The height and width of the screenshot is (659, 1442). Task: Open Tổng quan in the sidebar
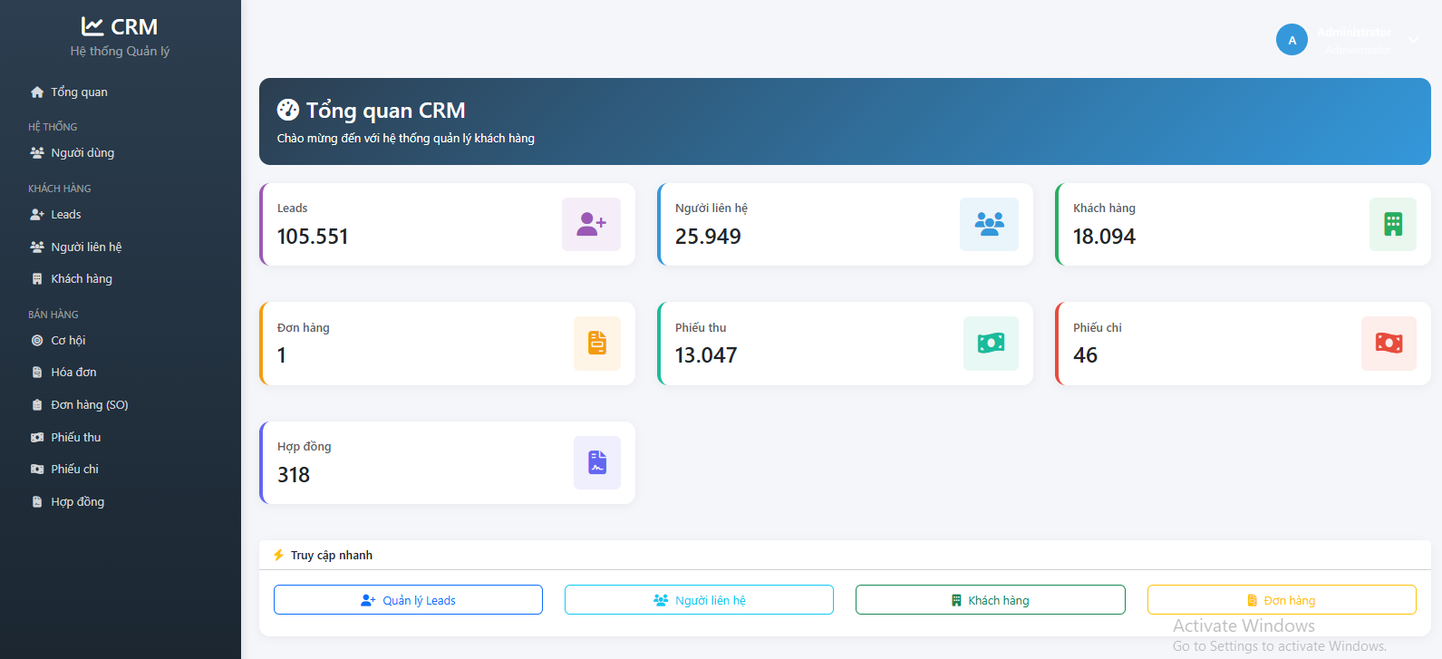click(79, 92)
